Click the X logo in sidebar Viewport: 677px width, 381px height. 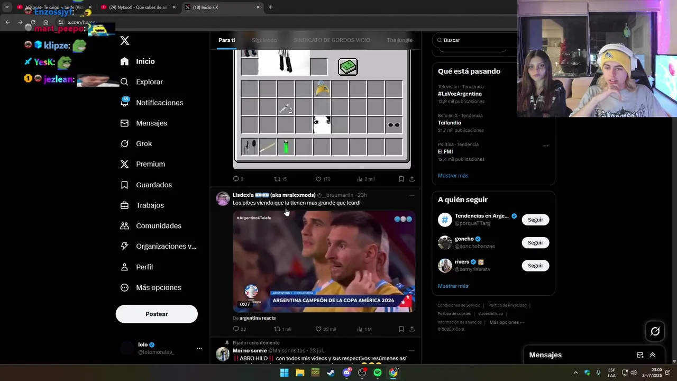[125, 41]
